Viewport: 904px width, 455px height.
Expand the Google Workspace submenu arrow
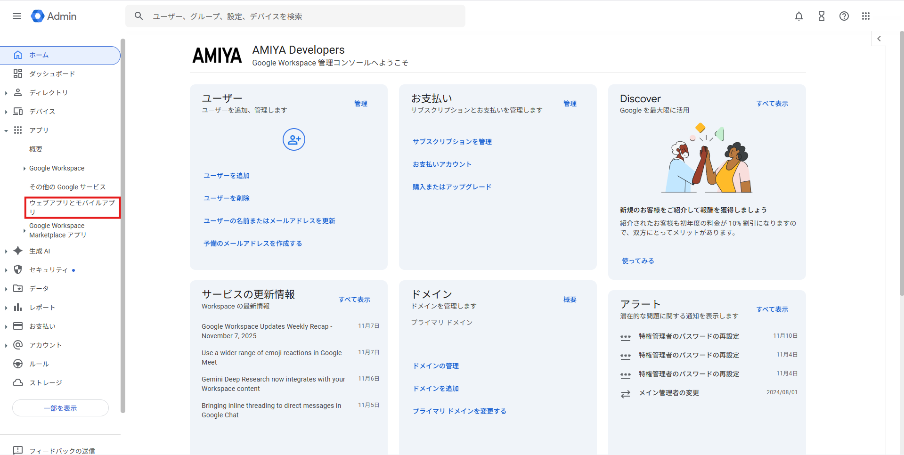[x=24, y=169]
